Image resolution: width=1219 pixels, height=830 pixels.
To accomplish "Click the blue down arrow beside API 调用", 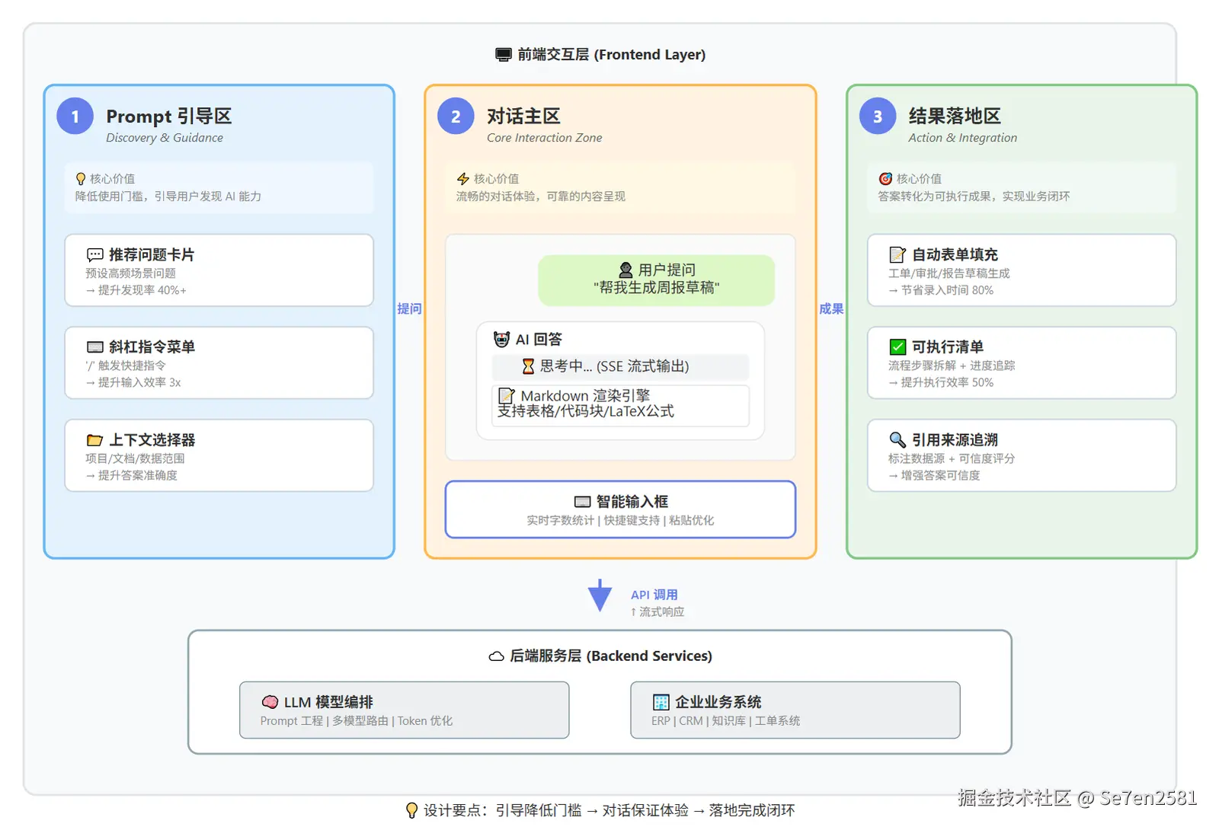I will pyautogui.click(x=600, y=595).
